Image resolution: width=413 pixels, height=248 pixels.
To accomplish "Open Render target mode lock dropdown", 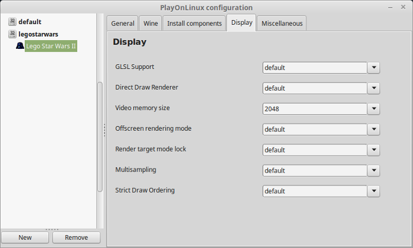I will point(373,150).
